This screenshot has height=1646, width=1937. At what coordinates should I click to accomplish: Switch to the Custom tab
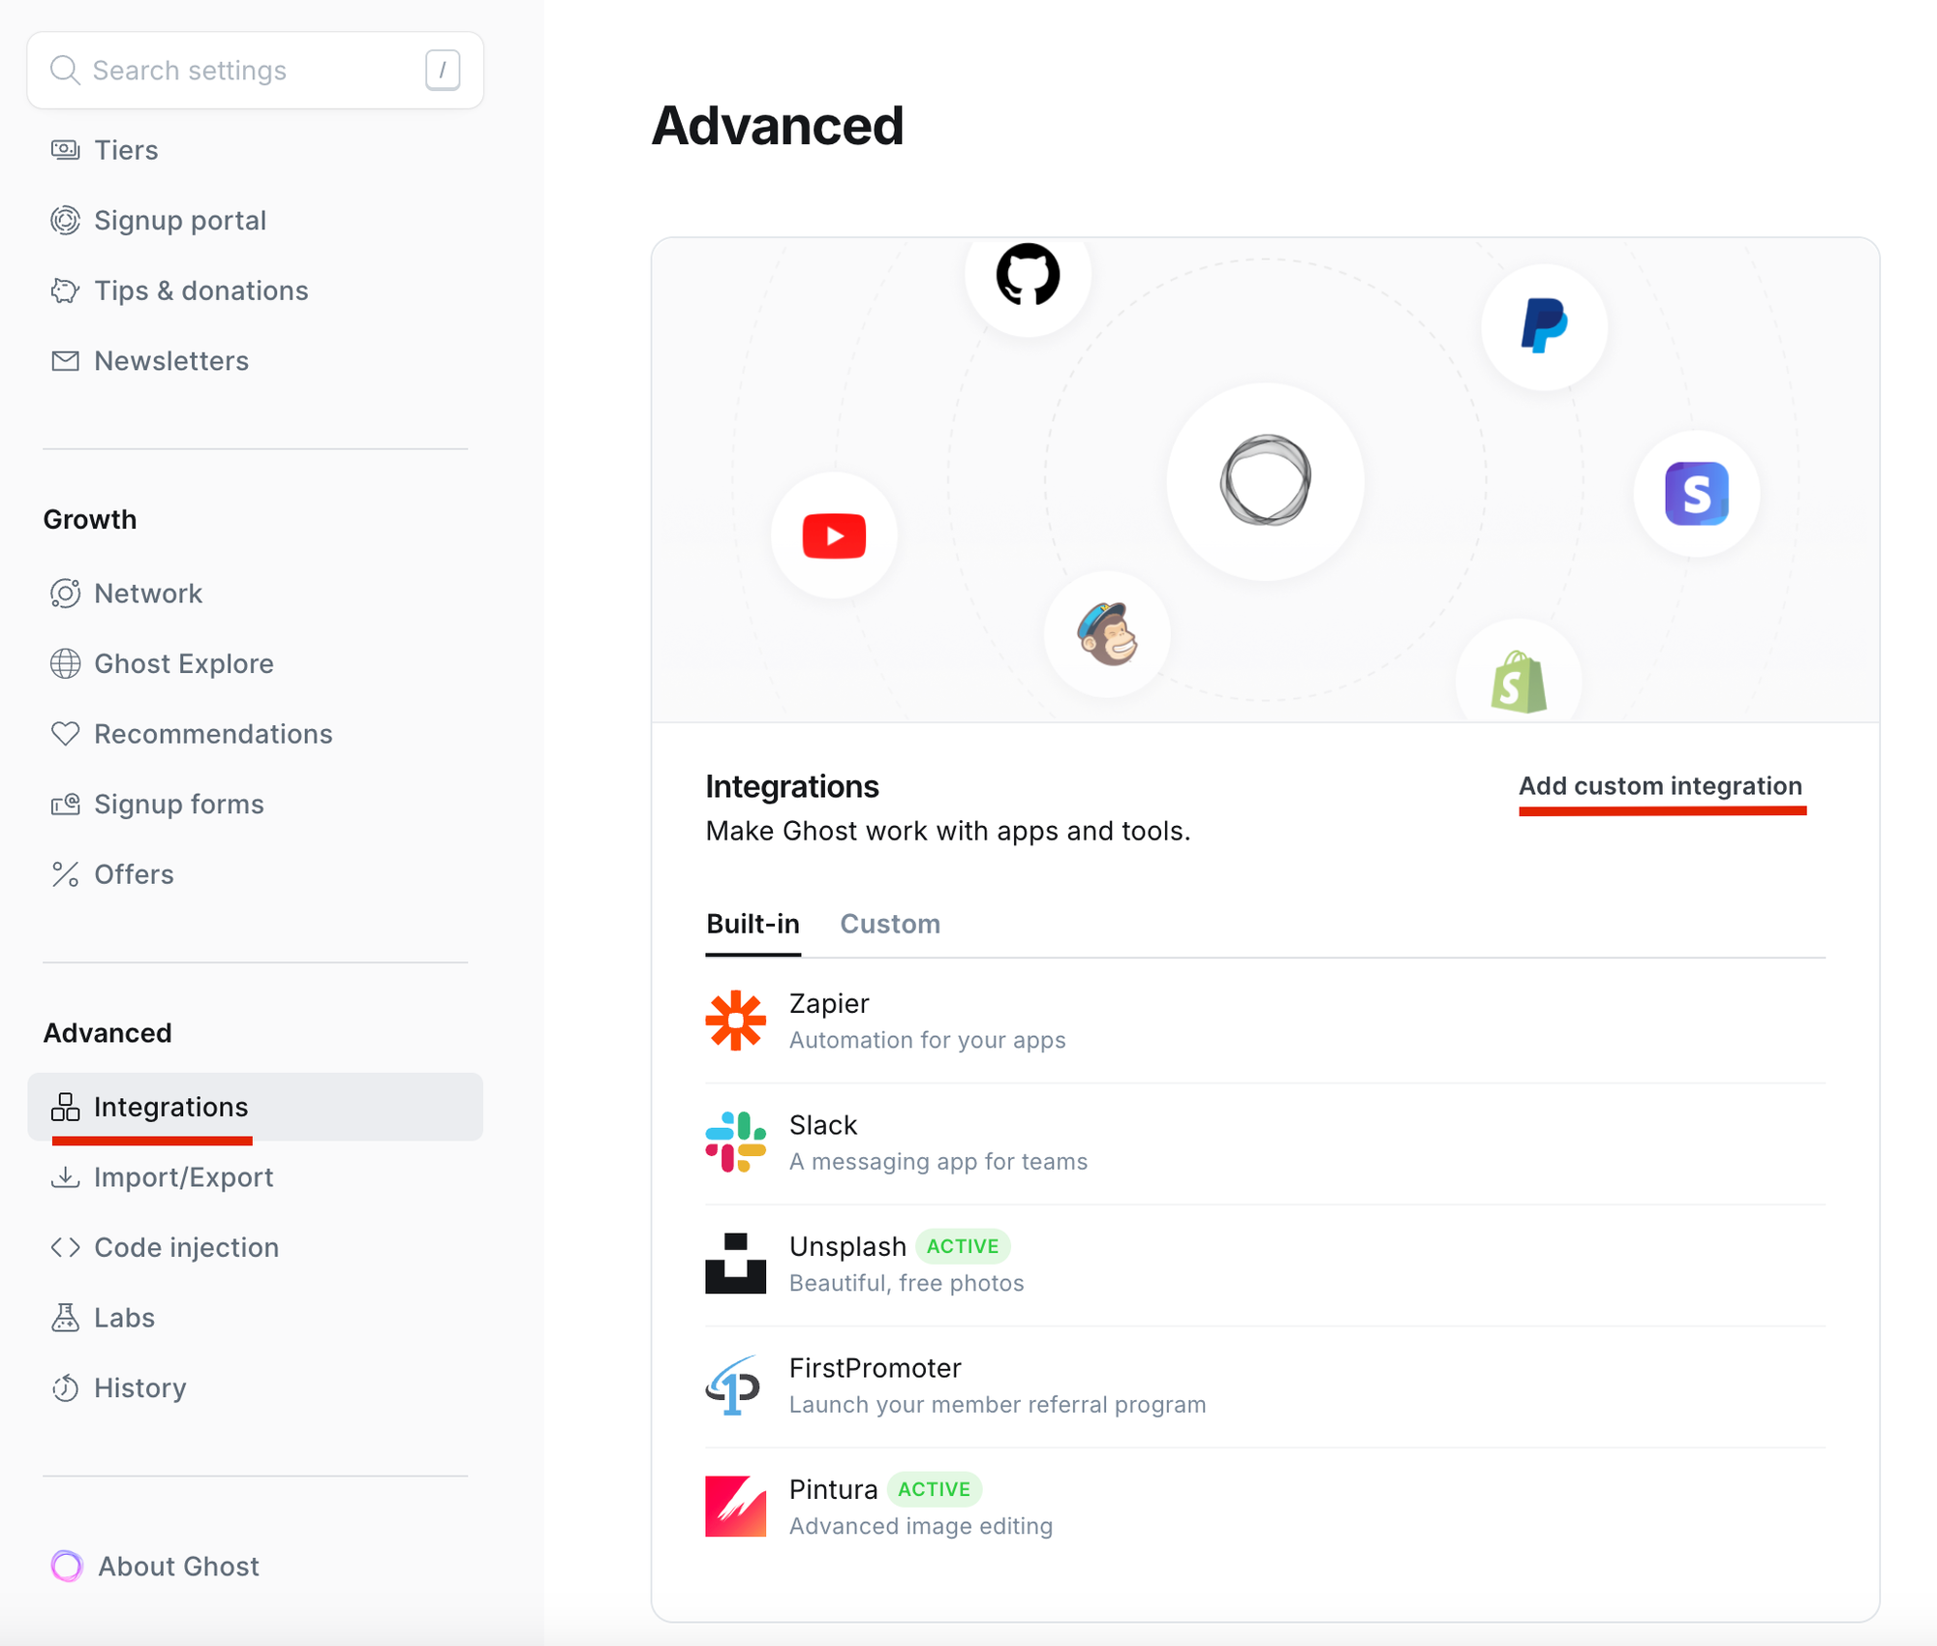889,924
